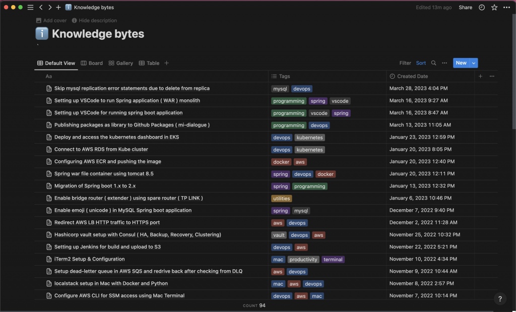Click the terminal tag
The width and height of the screenshot is (516, 312).
pos(333,260)
